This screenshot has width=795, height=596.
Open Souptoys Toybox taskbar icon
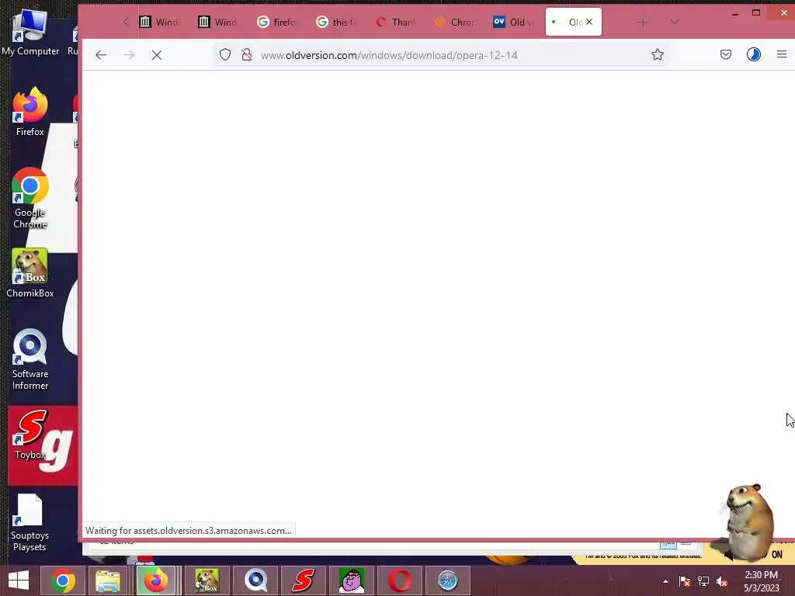(304, 580)
